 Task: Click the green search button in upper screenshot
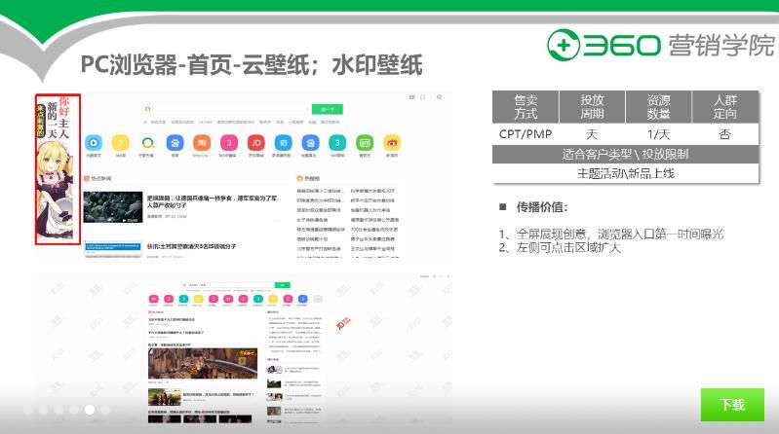click(328, 109)
